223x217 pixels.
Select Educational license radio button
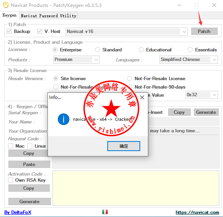point(141,50)
